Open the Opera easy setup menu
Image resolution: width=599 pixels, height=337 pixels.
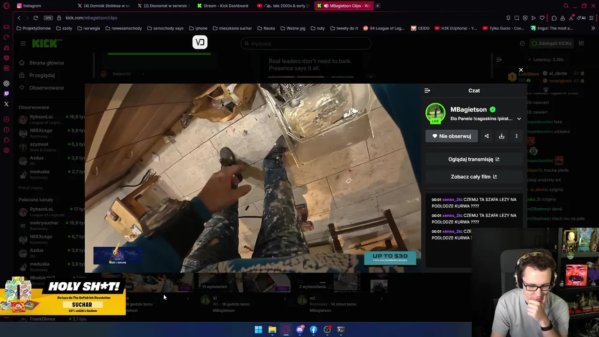(x=592, y=18)
